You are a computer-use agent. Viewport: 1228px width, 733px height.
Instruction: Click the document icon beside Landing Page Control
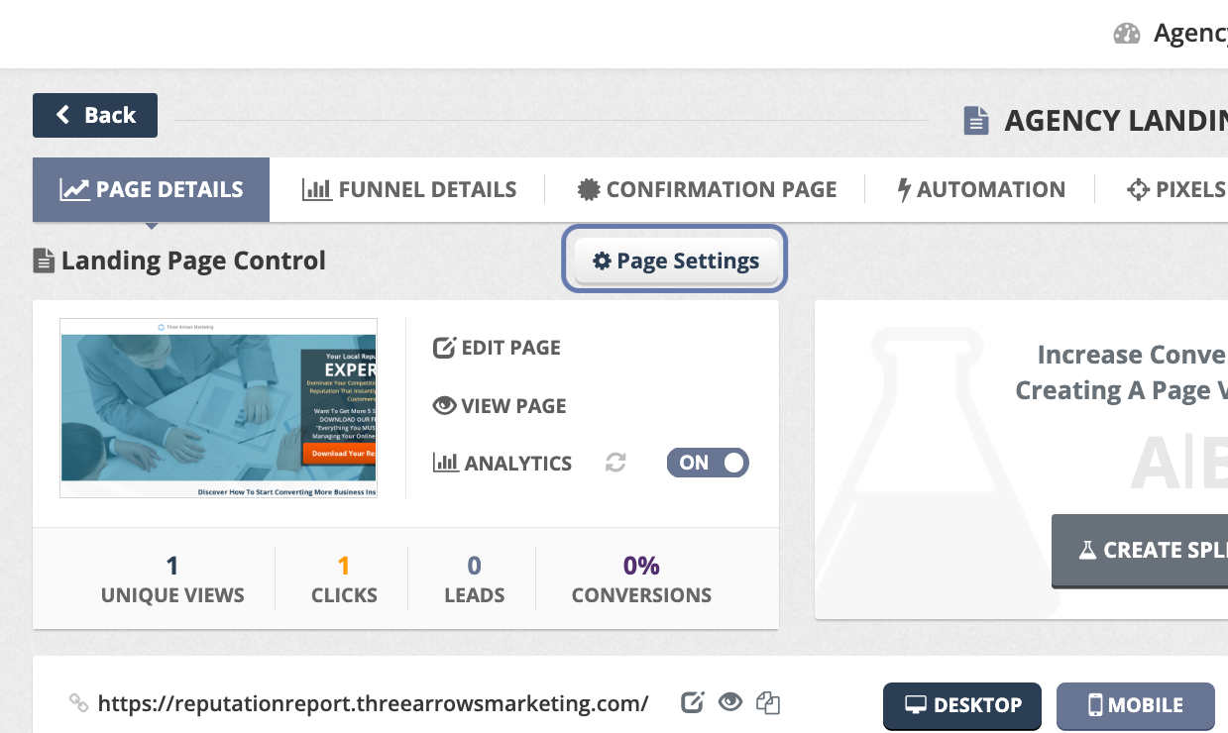pyautogui.click(x=44, y=262)
